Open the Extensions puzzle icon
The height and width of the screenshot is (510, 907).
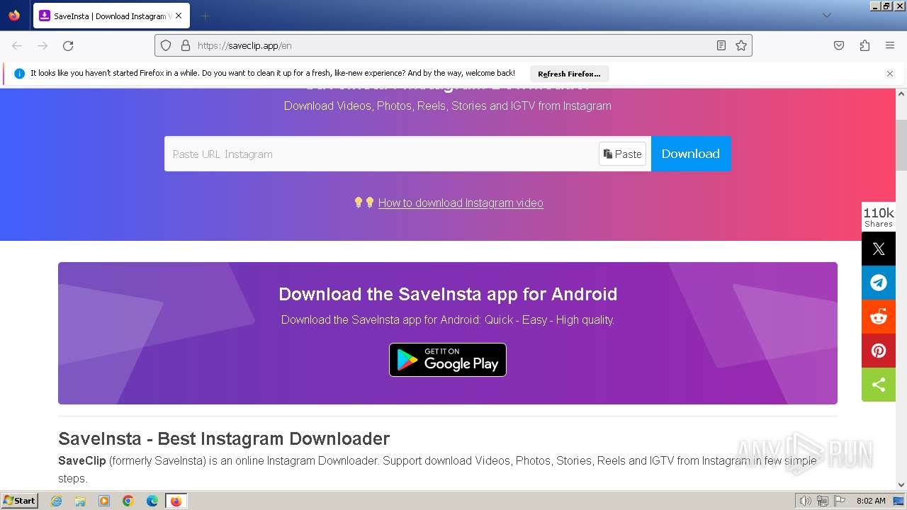coord(864,45)
